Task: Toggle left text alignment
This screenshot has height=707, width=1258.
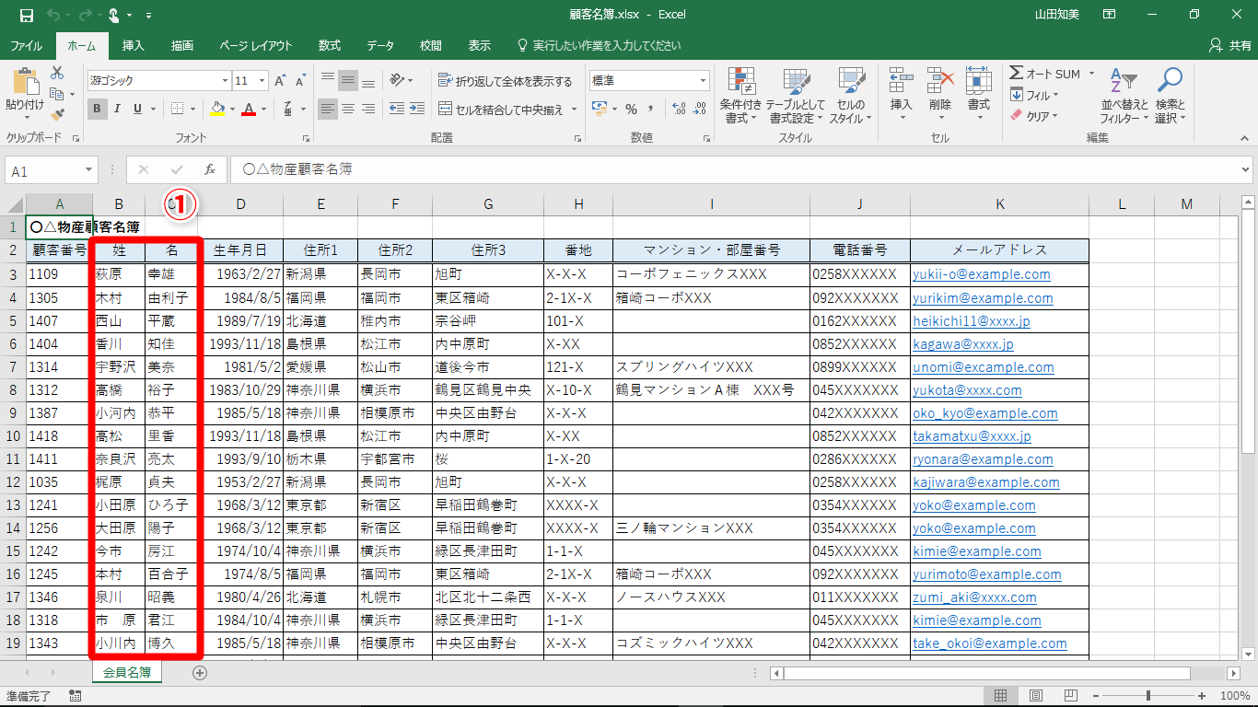Action: point(327,109)
